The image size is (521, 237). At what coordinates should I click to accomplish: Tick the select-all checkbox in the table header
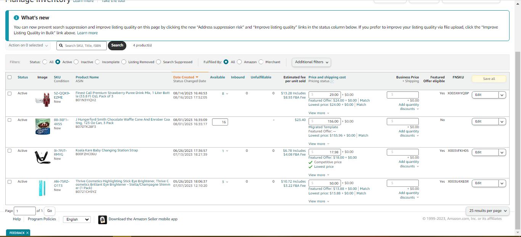tap(10, 77)
